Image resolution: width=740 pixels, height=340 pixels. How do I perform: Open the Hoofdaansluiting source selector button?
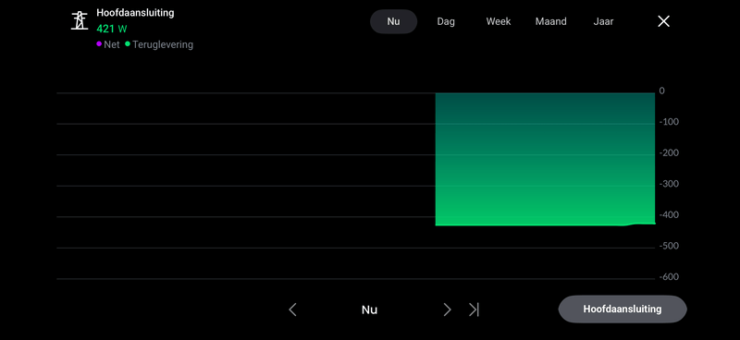[x=623, y=310]
